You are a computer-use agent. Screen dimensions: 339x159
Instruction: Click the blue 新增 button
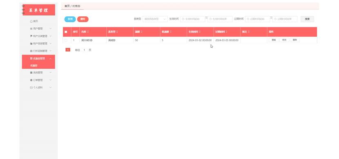(x=70, y=19)
